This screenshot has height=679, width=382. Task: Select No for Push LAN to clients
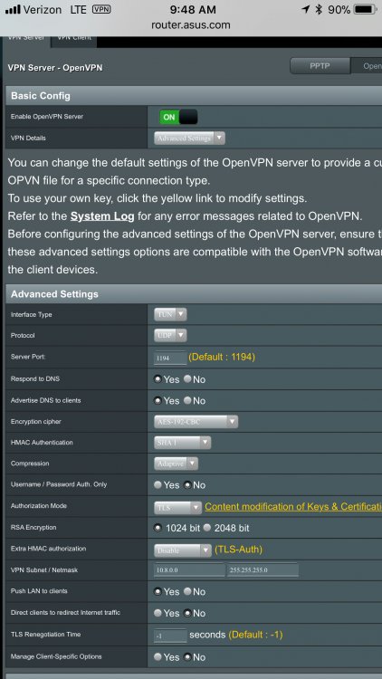(x=187, y=591)
